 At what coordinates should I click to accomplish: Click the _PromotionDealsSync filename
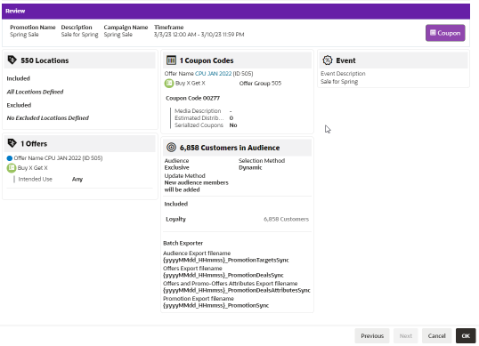(223, 275)
